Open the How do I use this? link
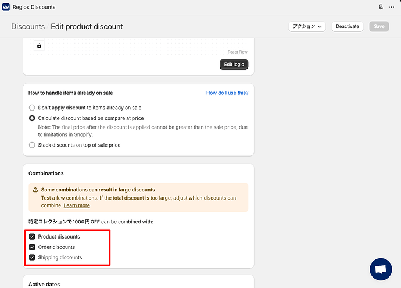The width and height of the screenshot is (401, 288). pyautogui.click(x=227, y=93)
